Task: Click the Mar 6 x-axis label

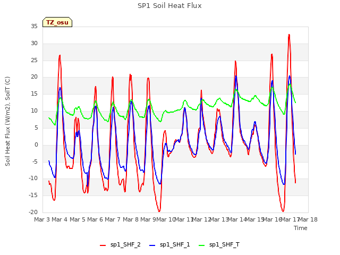Action: [95, 219]
